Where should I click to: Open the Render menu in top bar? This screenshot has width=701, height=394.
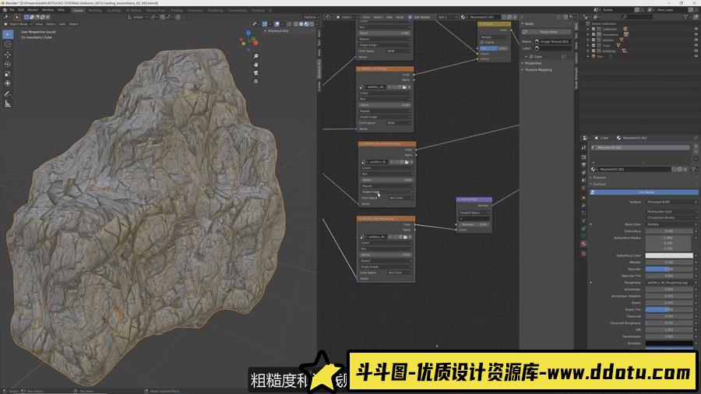tap(33, 10)
